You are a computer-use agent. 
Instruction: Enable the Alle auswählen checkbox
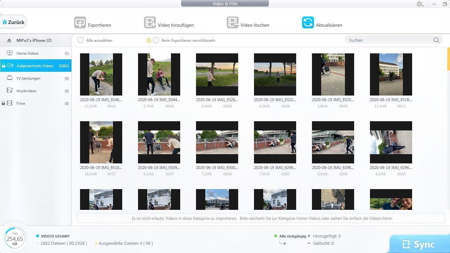pyautogui.click(x=80, y=40)
